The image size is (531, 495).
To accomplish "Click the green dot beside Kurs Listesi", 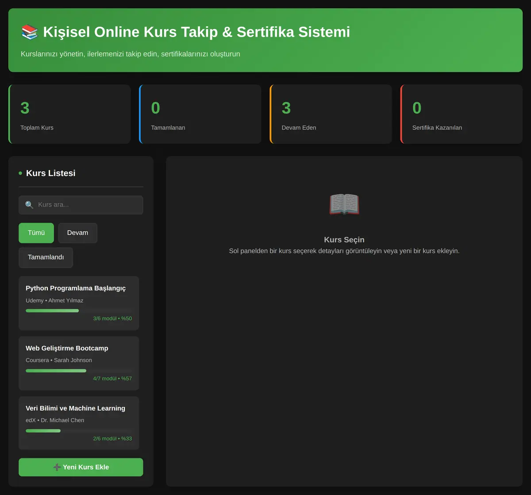I will click(x=20, y=173).
